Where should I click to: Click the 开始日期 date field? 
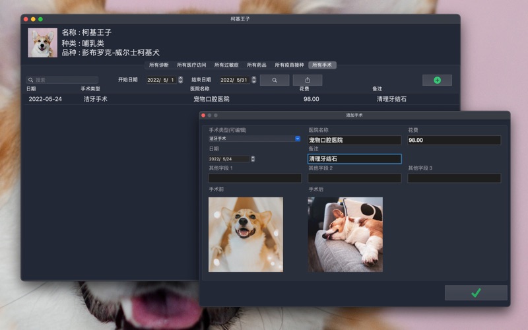point(162,80)
